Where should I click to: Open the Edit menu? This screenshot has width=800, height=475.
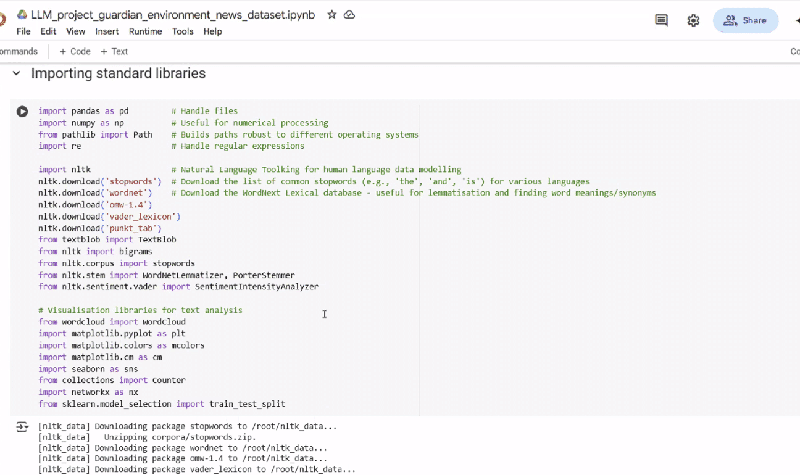(x=48, y=31)
